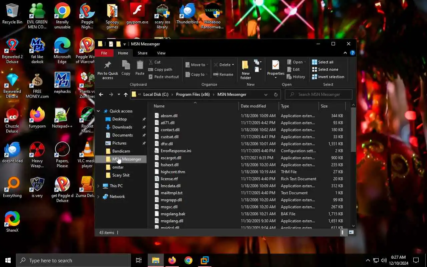Select the Bandicam folder in navigation pane
Image resolution: width=427 pixels, height=267 pixels.
pyautogui.click(x=121, y=151)
